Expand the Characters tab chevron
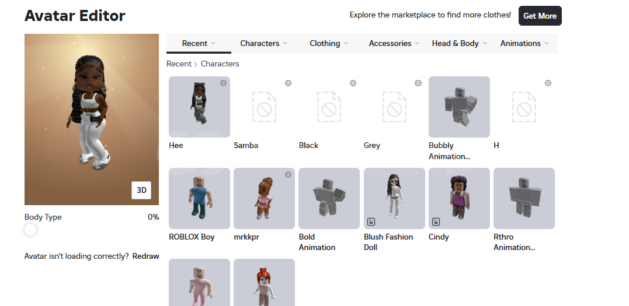Screen dimensions: 629x306 (x=285, y=43)
